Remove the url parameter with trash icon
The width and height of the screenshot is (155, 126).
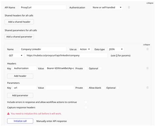tap(147, 88)
